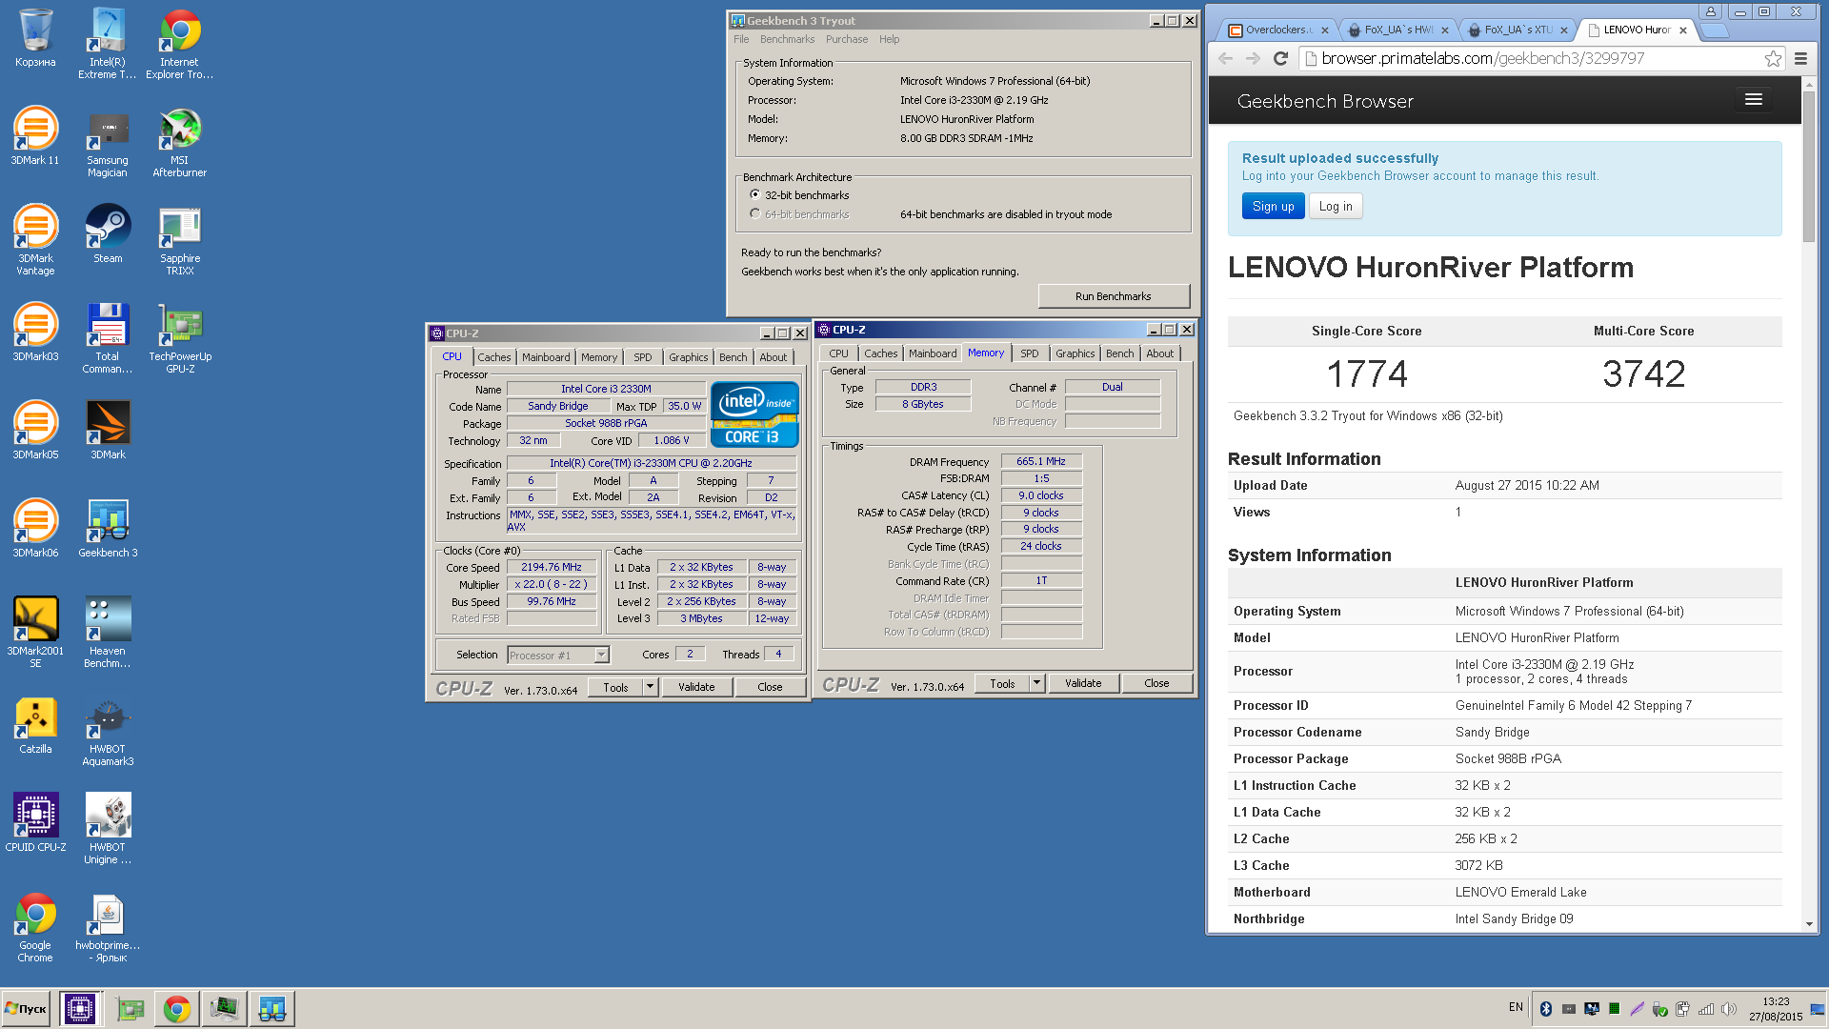Click the Bluetooth tray icon
The image size is (1829, 1029).
(x=1546, y=1008)
